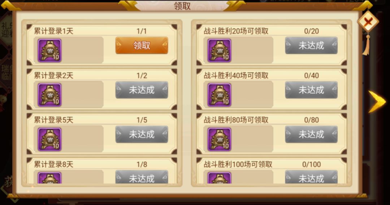
Task: Tap the bell reward icon for 累计登录5天
Action: (x=49, y=139)
